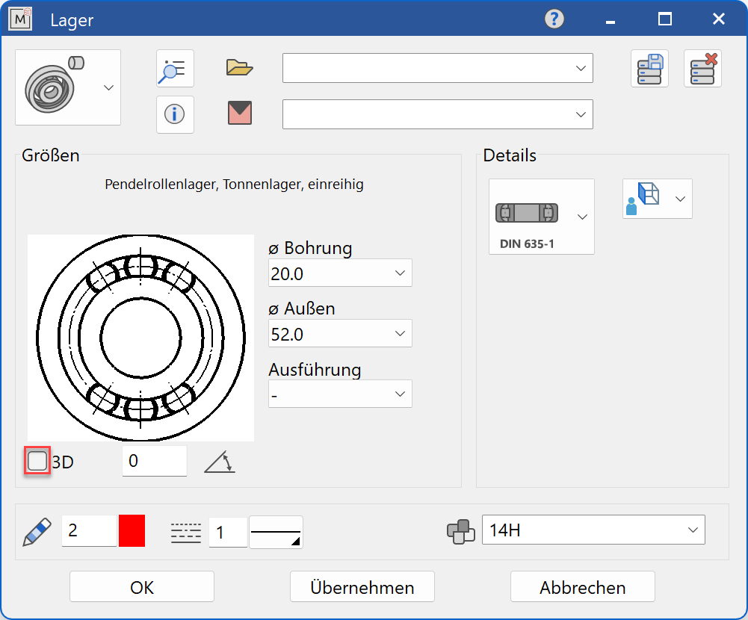
Task: Open the ø Außen 52.0 dropdown
Action: click(x=340, y=333)
